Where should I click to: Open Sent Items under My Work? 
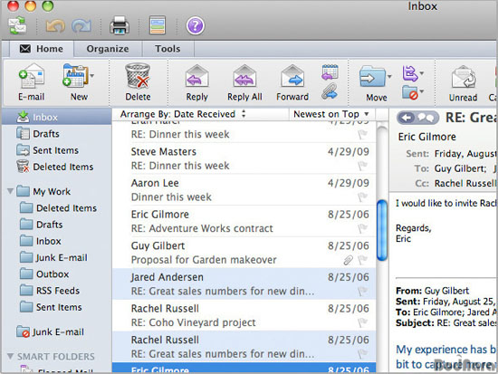(51, 307)
